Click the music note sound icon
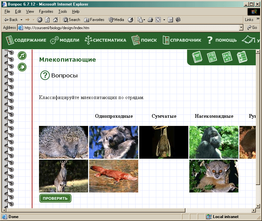This screenshot has height=221, width=262. click(22, 55)
